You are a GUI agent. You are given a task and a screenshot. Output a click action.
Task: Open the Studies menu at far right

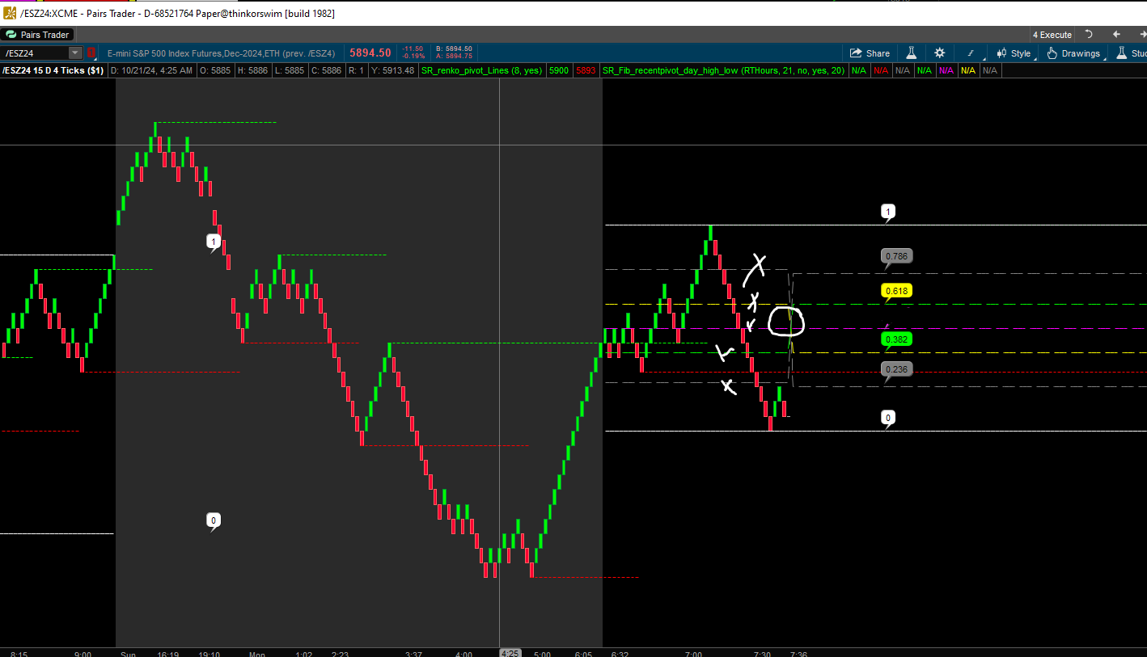point(1131,53)
